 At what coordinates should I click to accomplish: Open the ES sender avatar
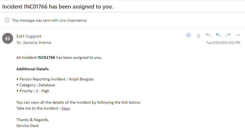click(x=7, y=38)
